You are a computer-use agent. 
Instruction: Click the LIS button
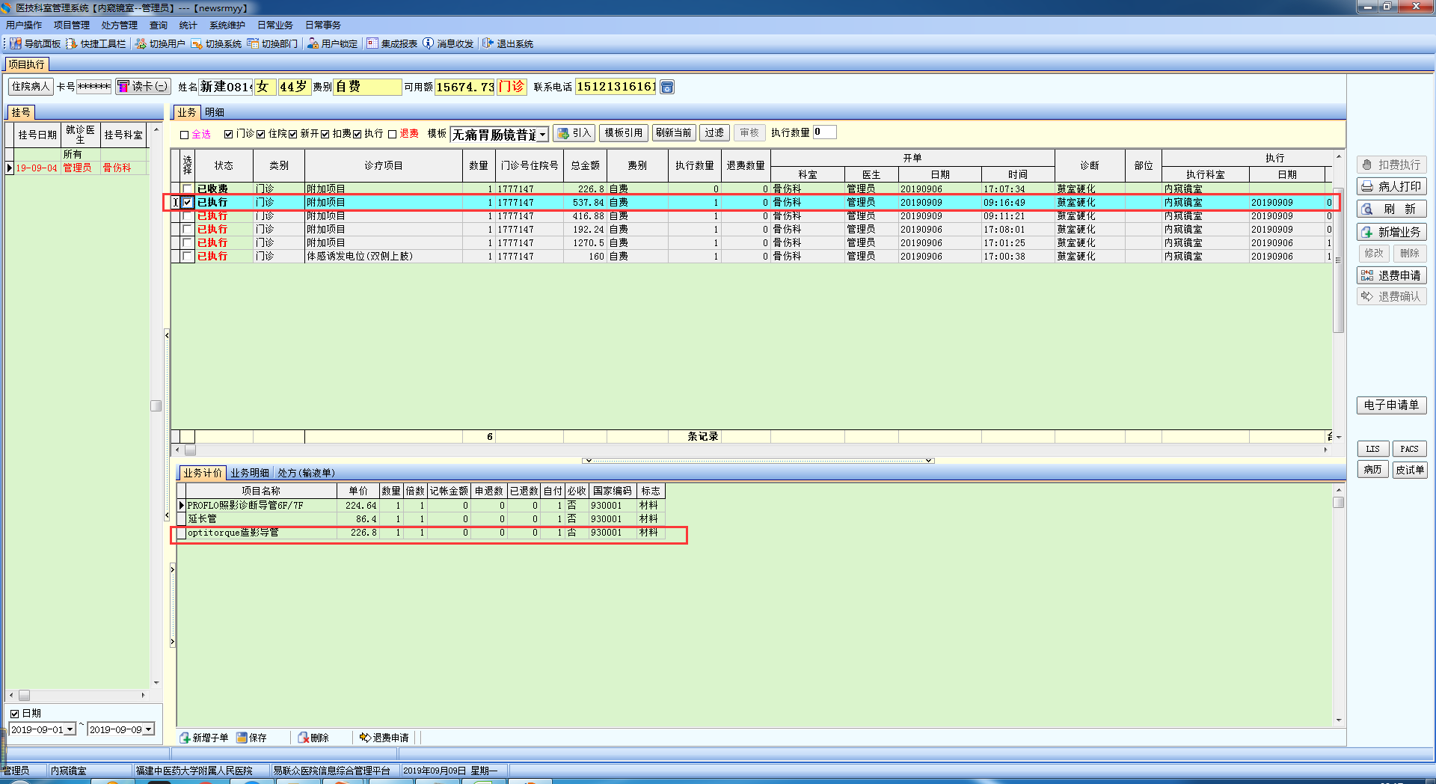(x=1373, y=449)
